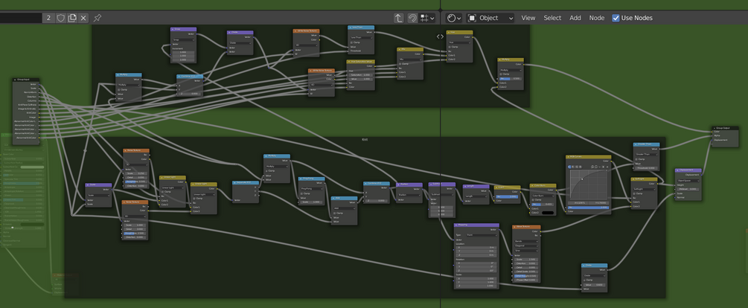Adjust the RGB Curves Fac slider
Image resolution: width=748 pixels, height=308 pixels.
pos(588,208)
